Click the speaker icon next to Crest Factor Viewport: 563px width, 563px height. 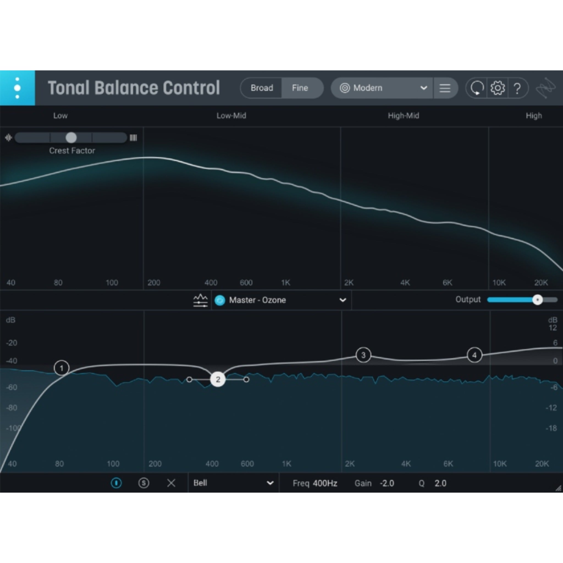tap(9, 137)
